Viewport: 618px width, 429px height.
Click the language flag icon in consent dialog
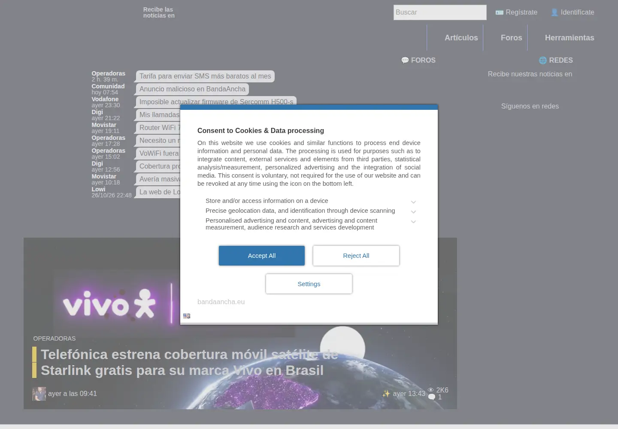(x=187, y=316)
